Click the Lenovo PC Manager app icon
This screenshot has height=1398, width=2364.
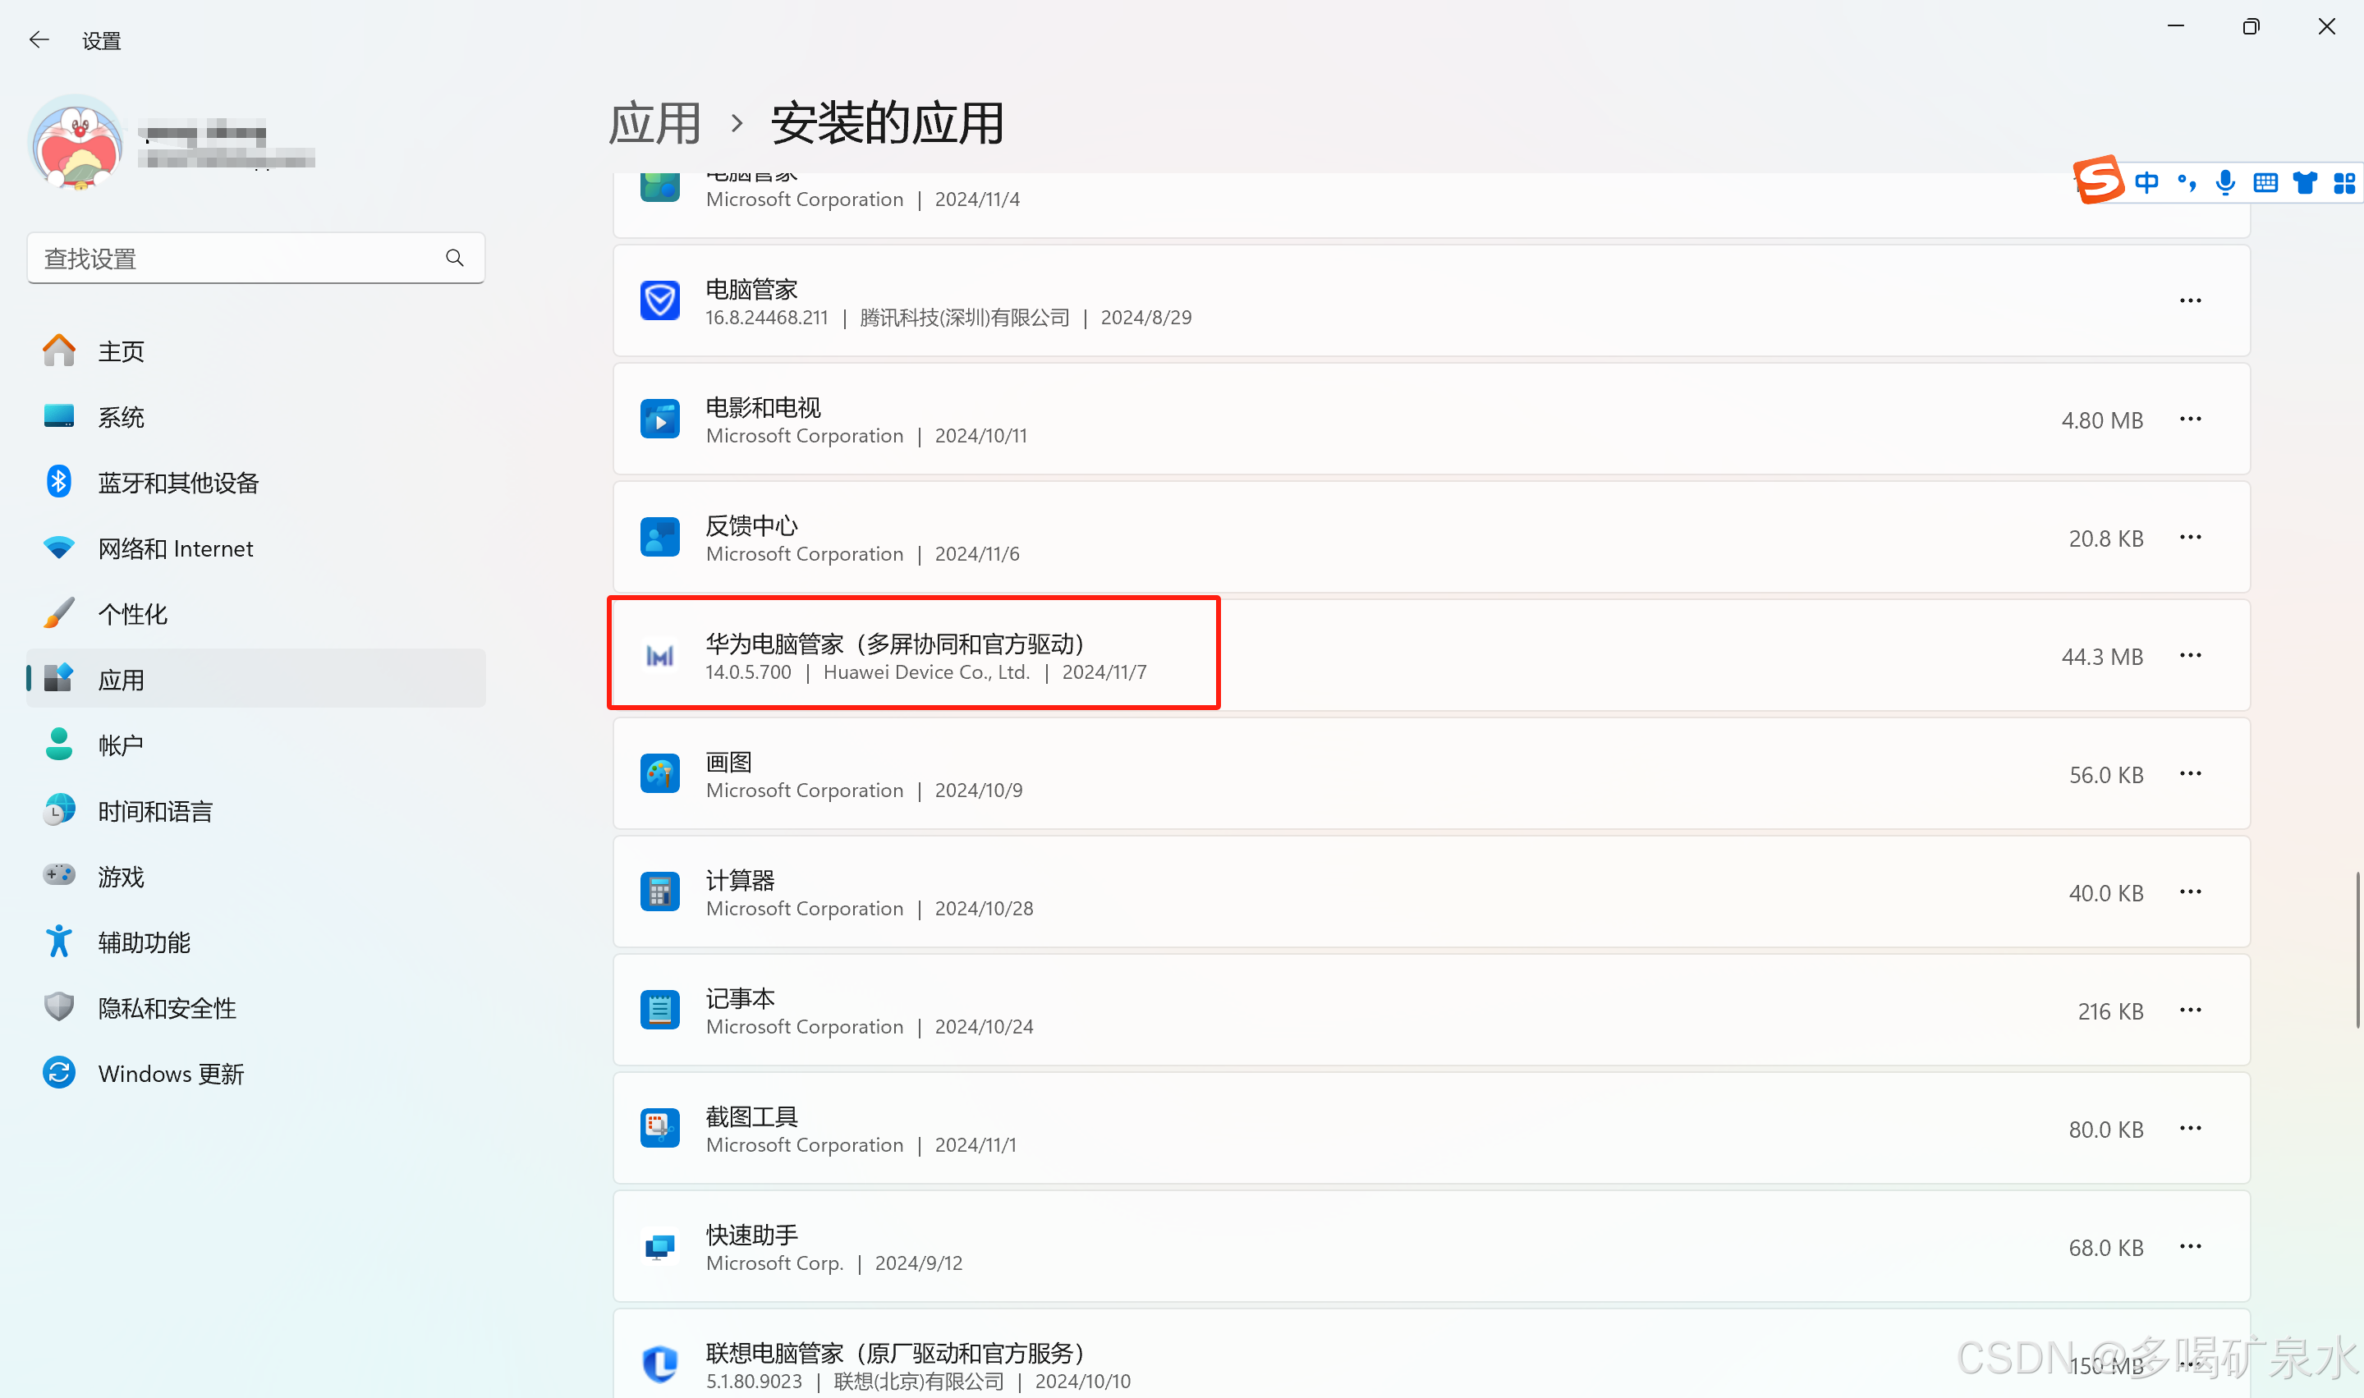[x=659, y=1364]
